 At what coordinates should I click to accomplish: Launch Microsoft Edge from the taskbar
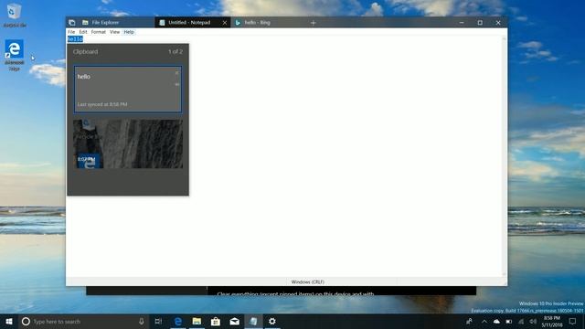[178, 321]
